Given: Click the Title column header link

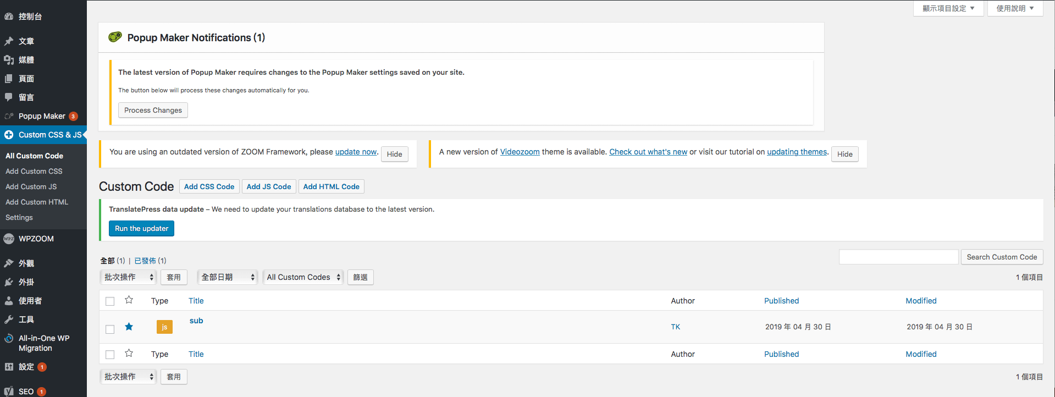Looking at the screenshot, I should [x=196, y=301].
